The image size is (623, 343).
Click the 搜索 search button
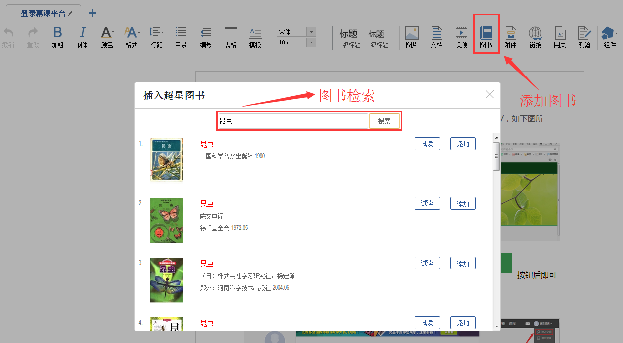coord(384,121)
